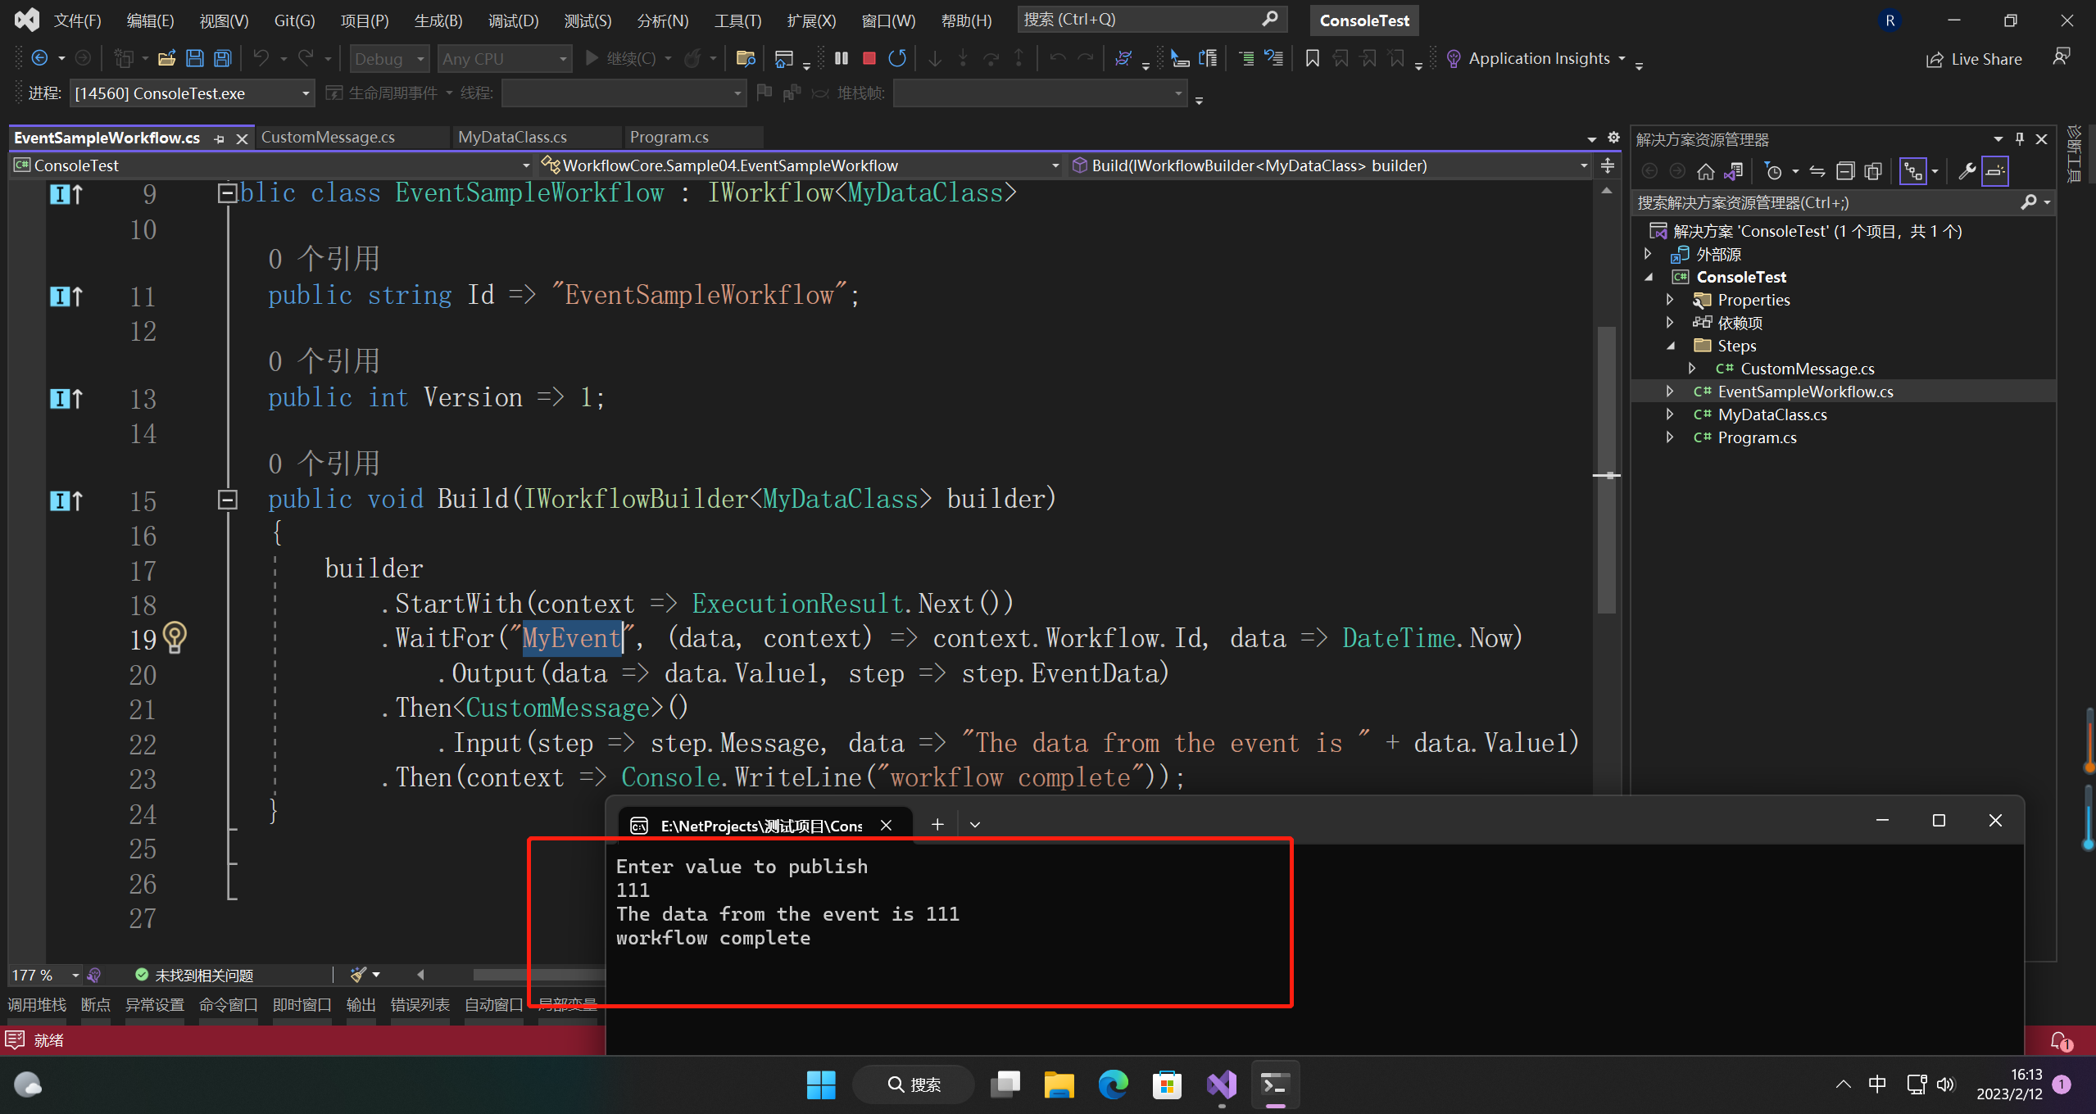This screenshot has height=1114, width=2096.
Task: Collapse All nodes in Solution Explorer toolbar
Action: [1845, 170]
